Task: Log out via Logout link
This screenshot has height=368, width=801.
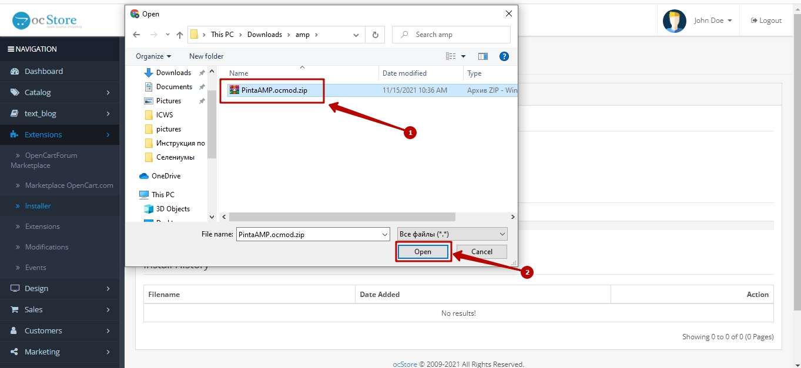Action: tap(766, 21)
